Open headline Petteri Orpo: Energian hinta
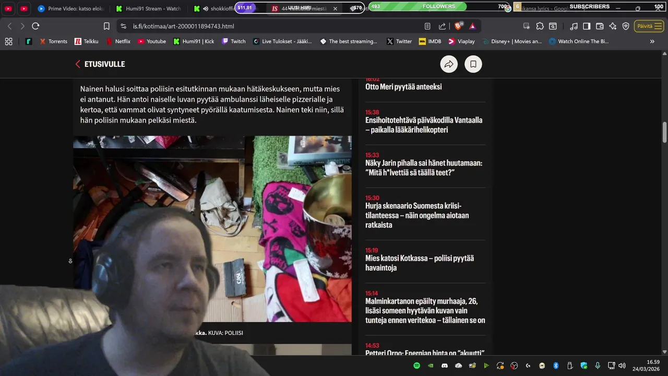 point(425,353)
